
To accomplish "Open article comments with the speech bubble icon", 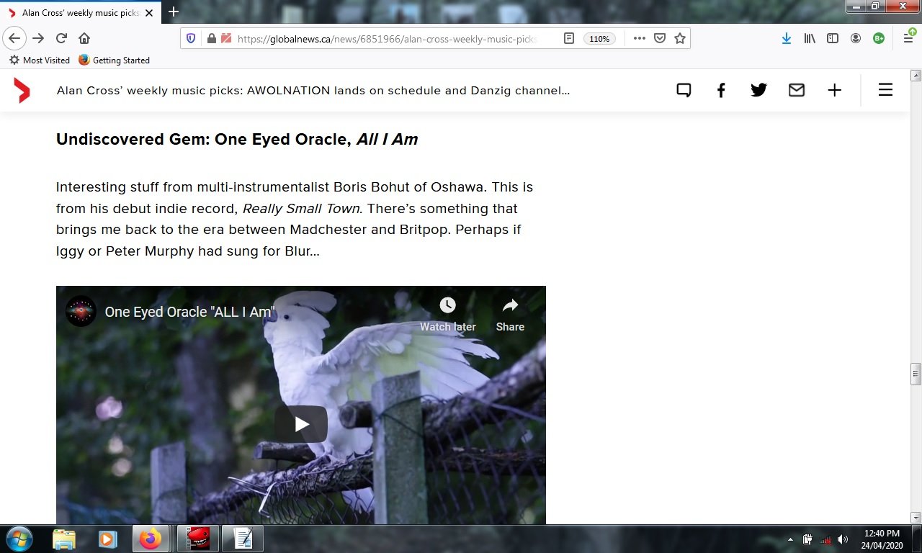I will 684,90.
